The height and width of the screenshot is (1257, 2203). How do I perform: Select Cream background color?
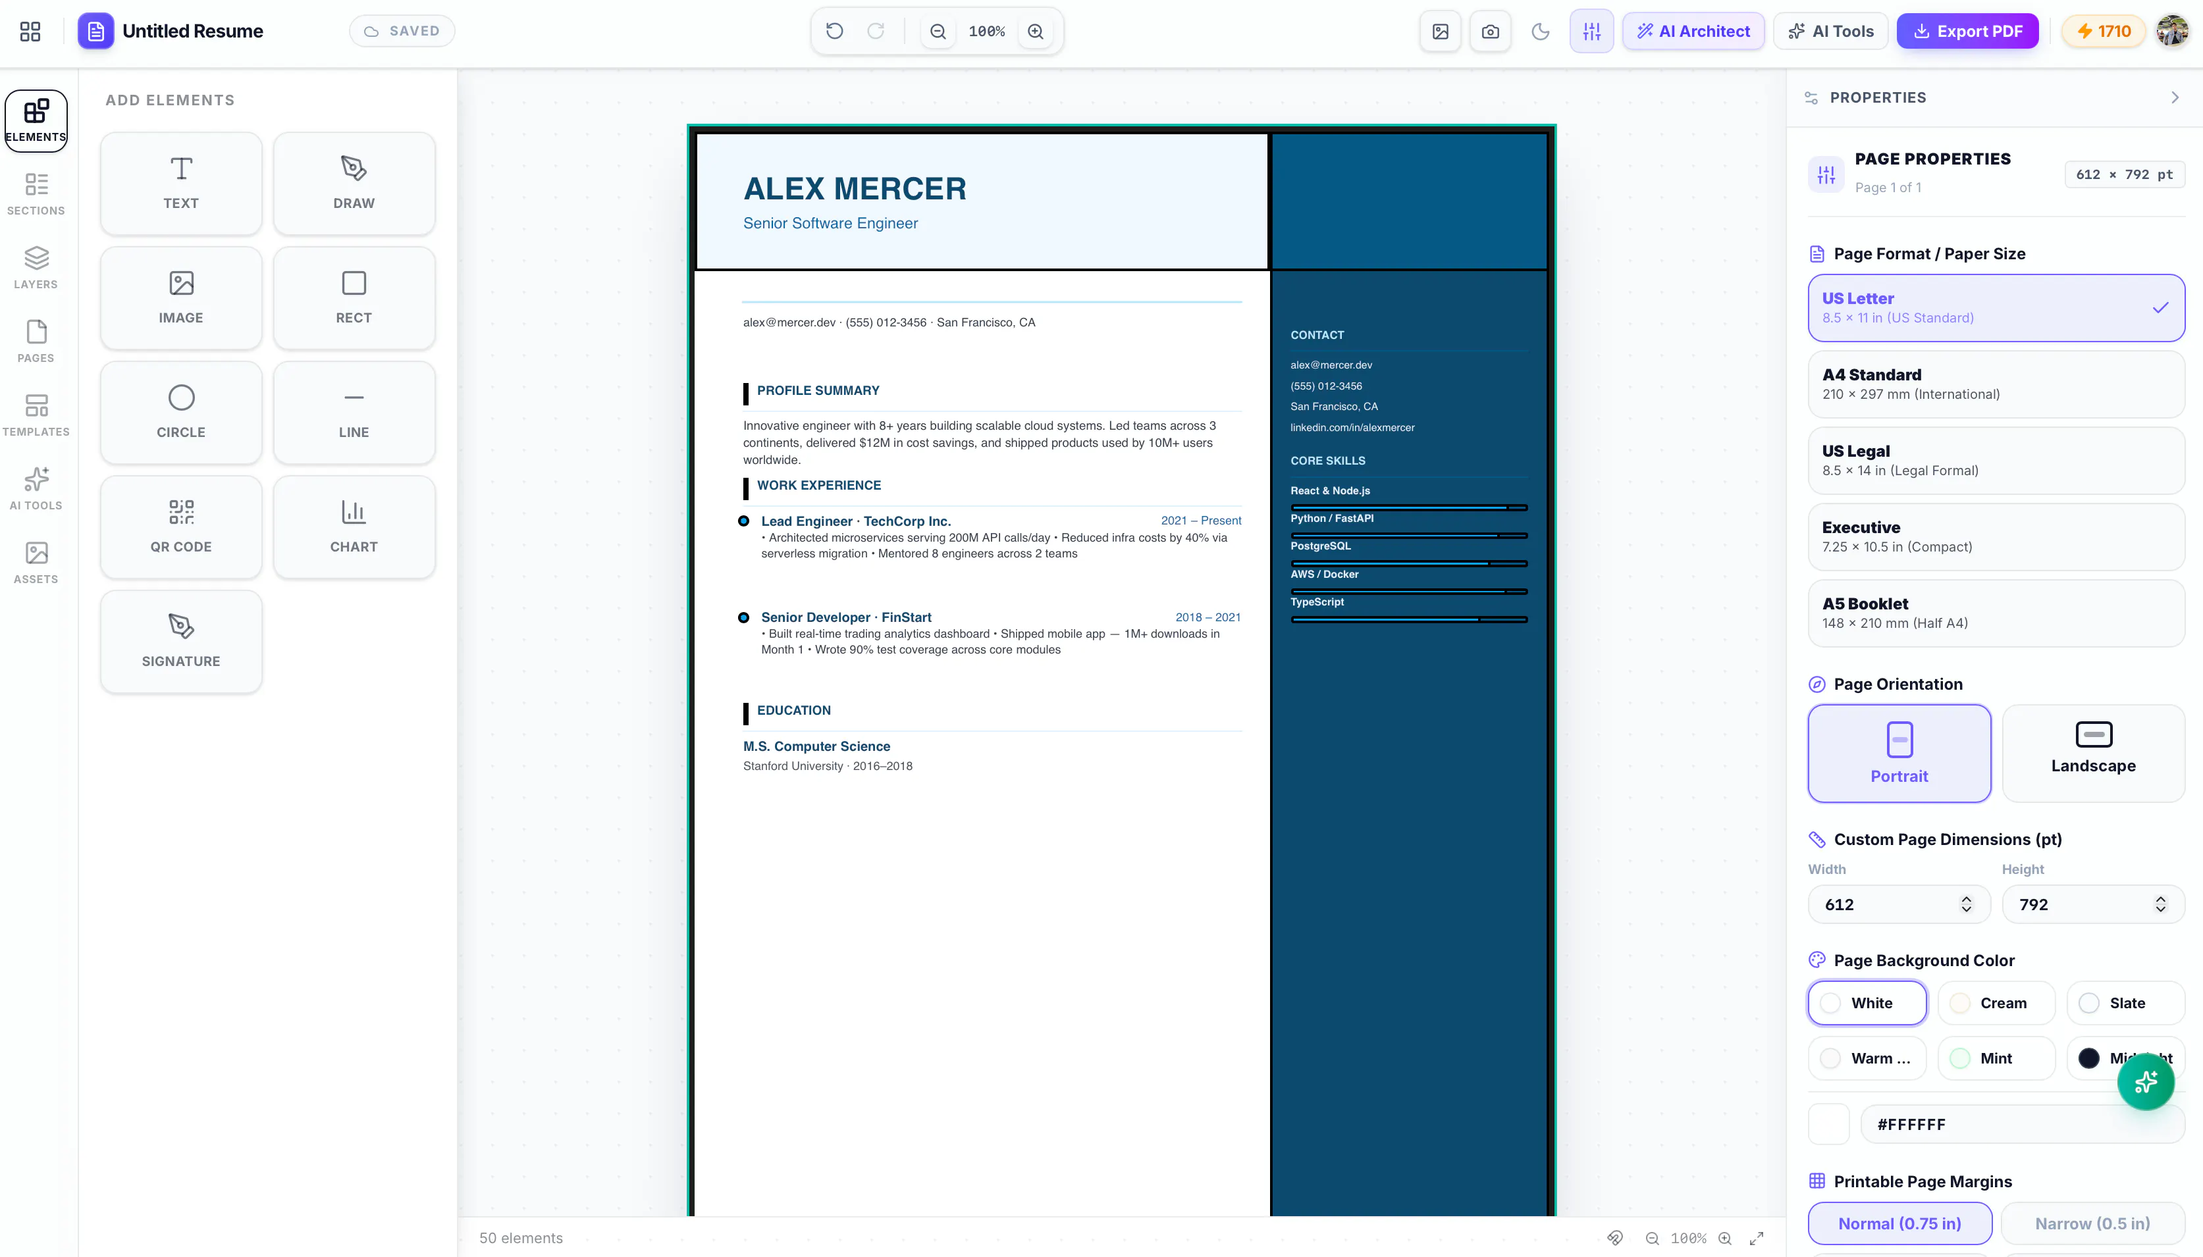pos(1996,1003)
